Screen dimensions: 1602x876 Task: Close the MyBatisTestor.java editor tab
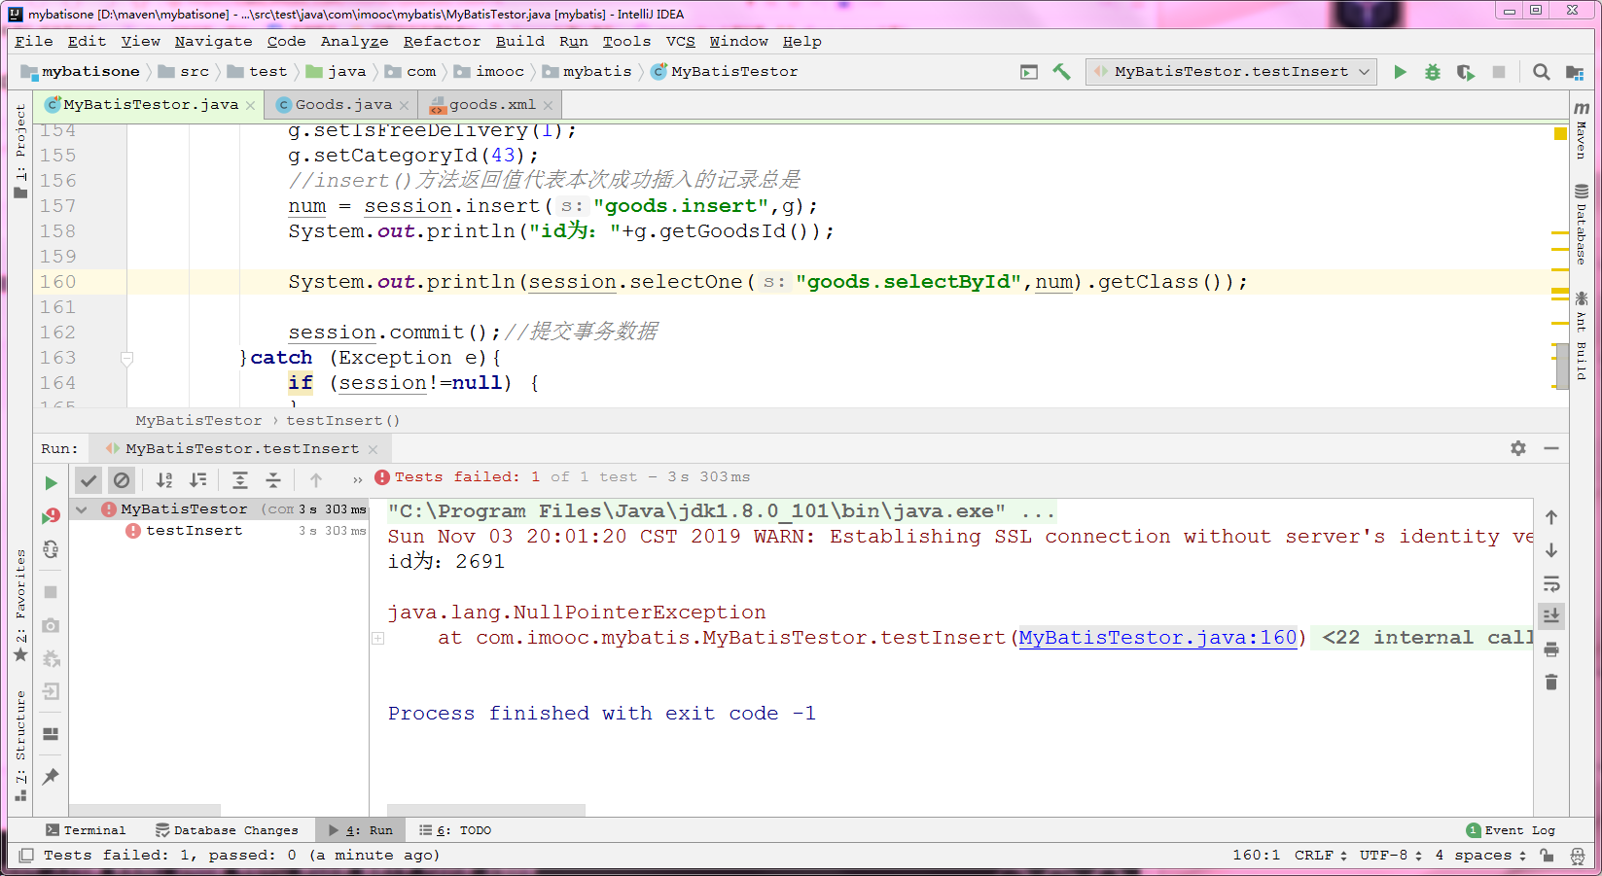[250, 106]
